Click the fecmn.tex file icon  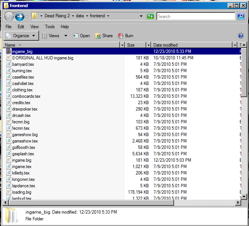coord(9,128)
